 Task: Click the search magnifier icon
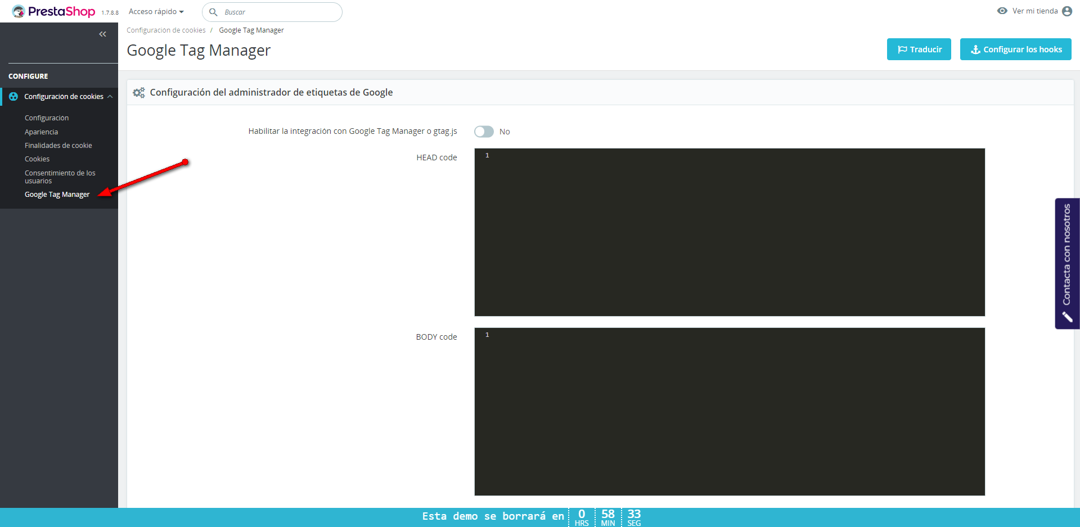click(213, 12)
